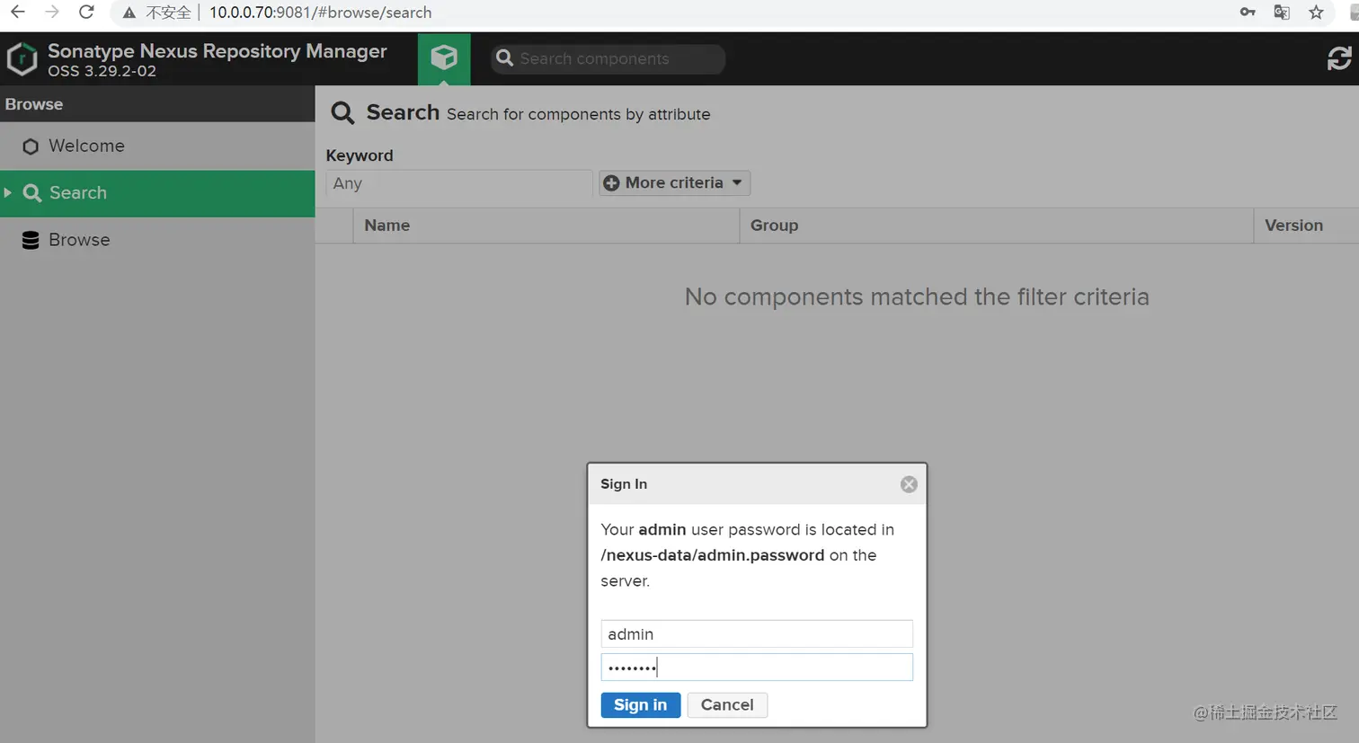Open the translate page icon
Screen dimensions: 1359x743
(x=1282, y=13)
